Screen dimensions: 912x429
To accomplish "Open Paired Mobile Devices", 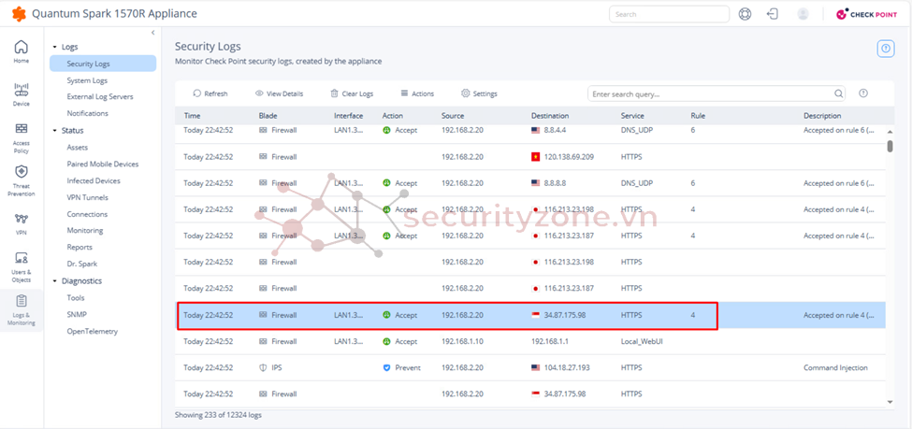I will point(103,164).
